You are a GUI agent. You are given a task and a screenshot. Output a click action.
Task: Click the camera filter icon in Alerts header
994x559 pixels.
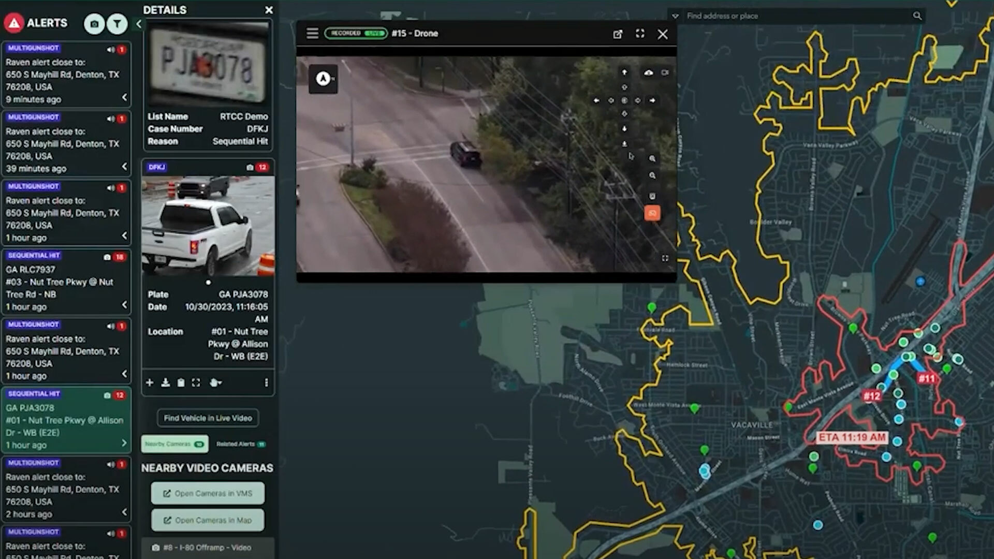pyautogui.click(x=94, y=24)
